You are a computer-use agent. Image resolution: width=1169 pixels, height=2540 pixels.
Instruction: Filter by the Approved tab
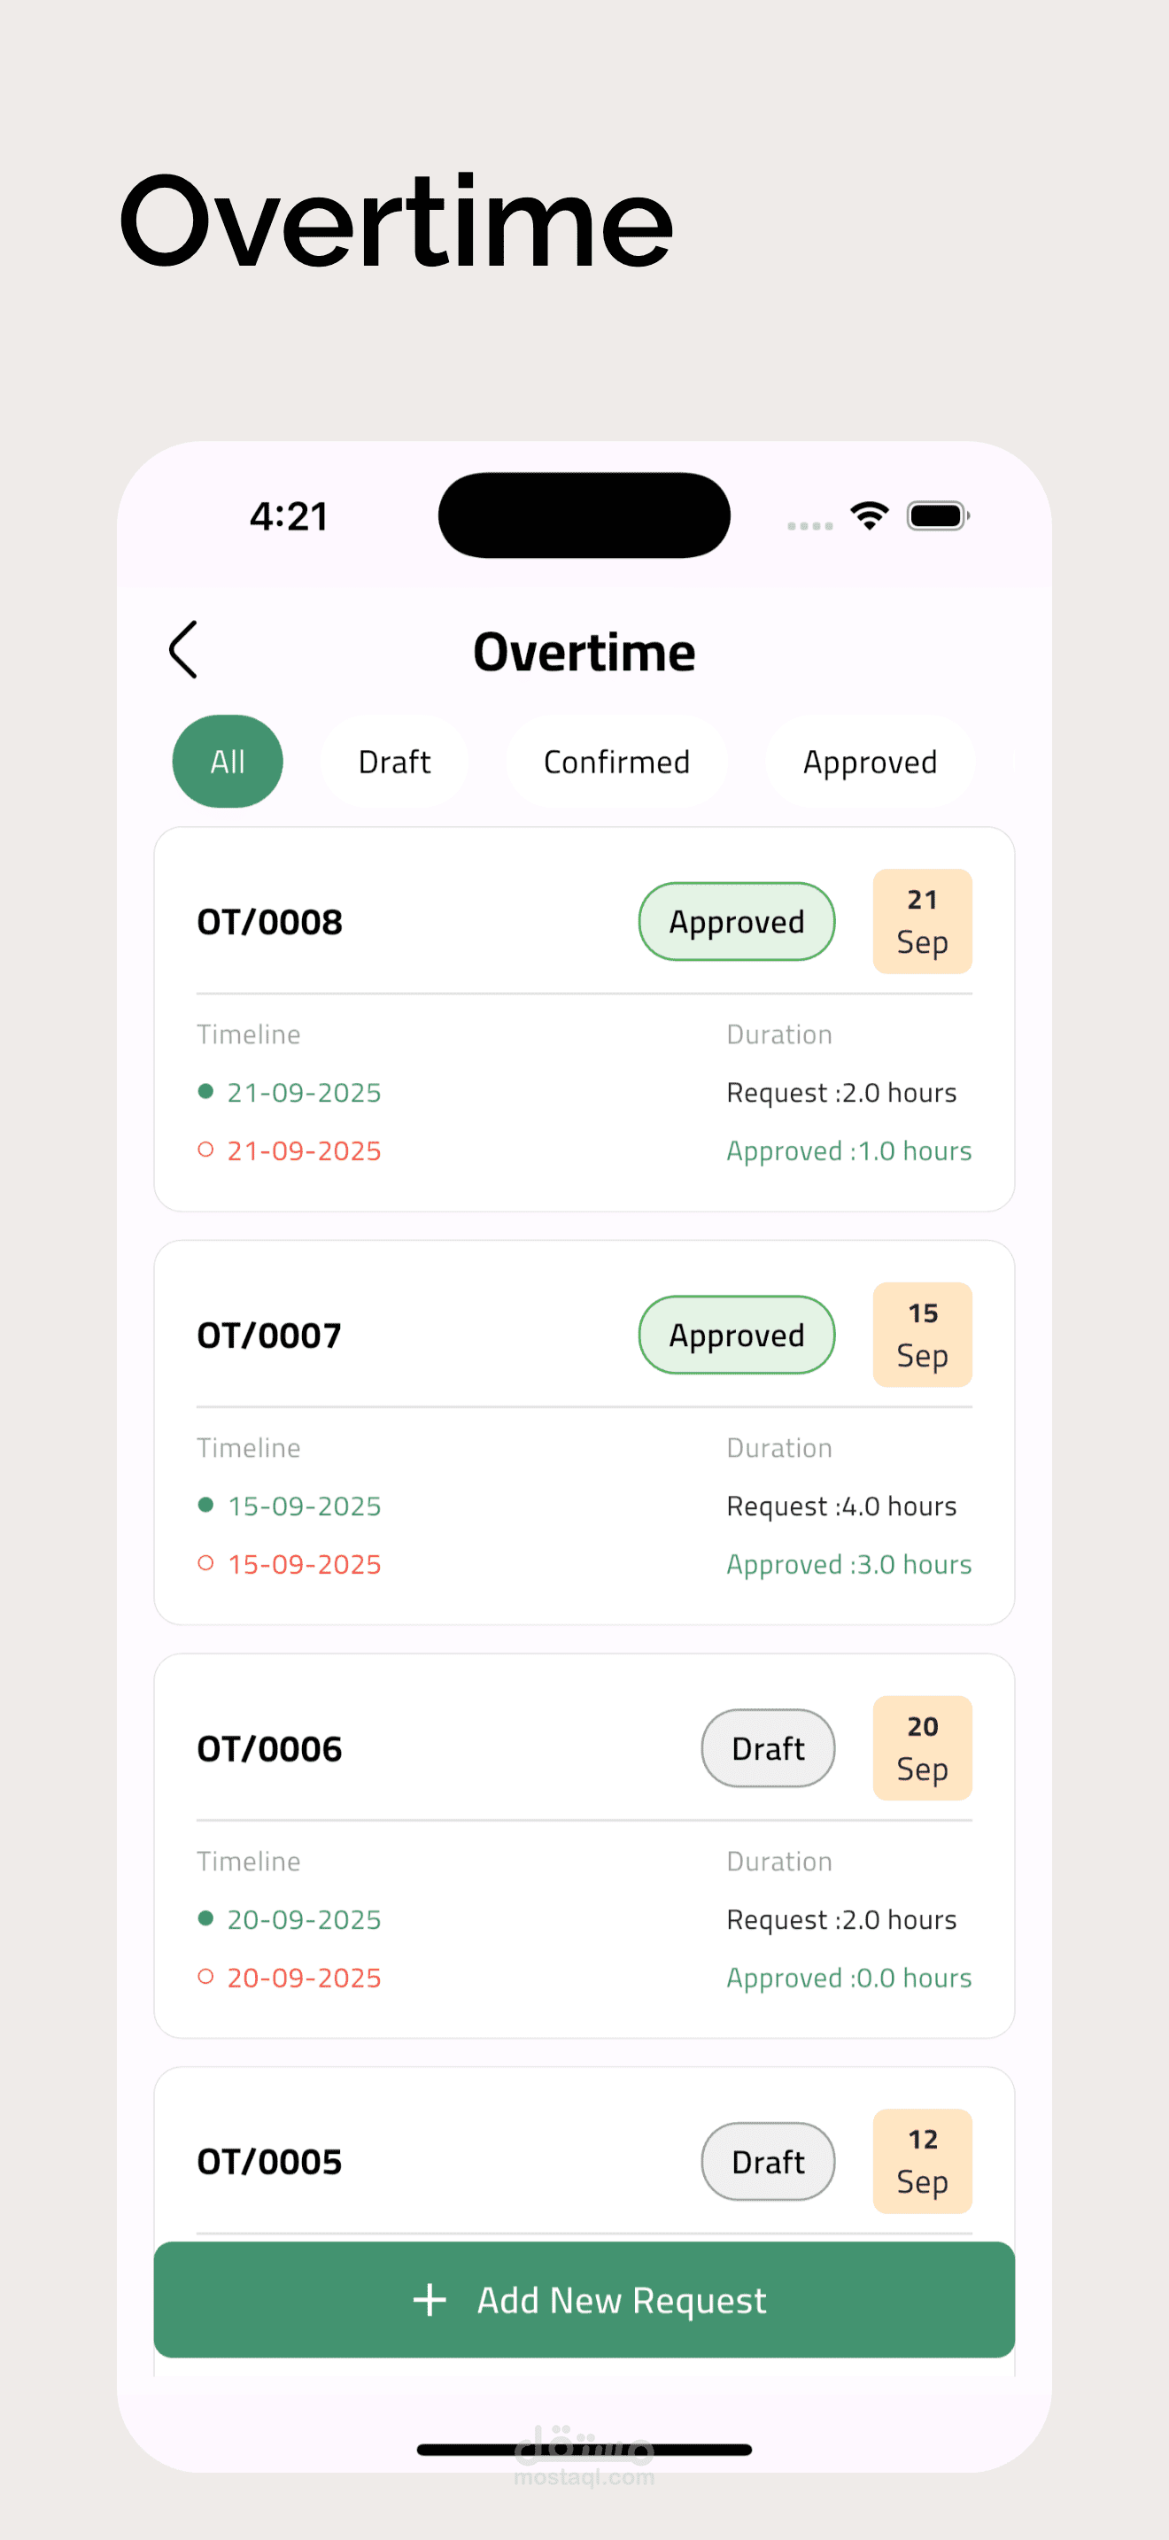(x=870, y=762)
